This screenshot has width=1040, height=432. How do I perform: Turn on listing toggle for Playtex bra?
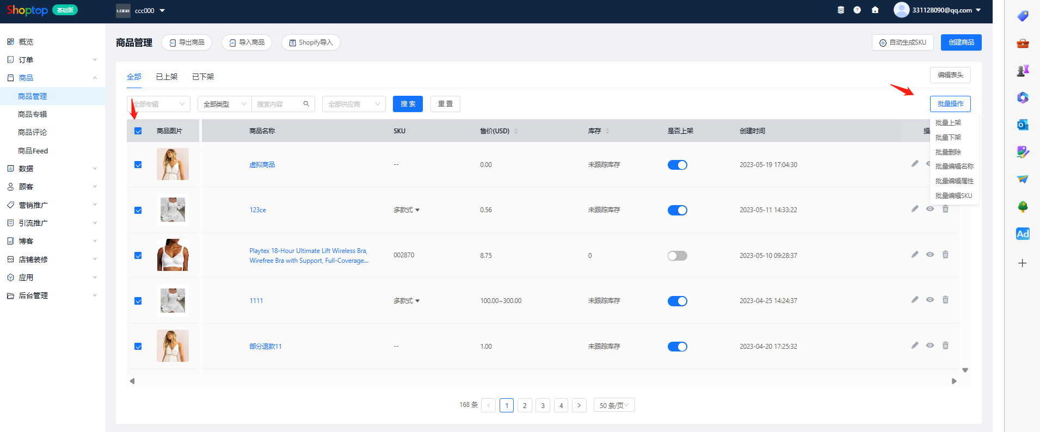click(678, 256)
